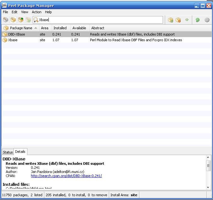The width and height of the screenshot is (213, 200).
Task: Click abstract 'Perl Module to Read Xbase DBF'
Action: [x=136, y=40]
